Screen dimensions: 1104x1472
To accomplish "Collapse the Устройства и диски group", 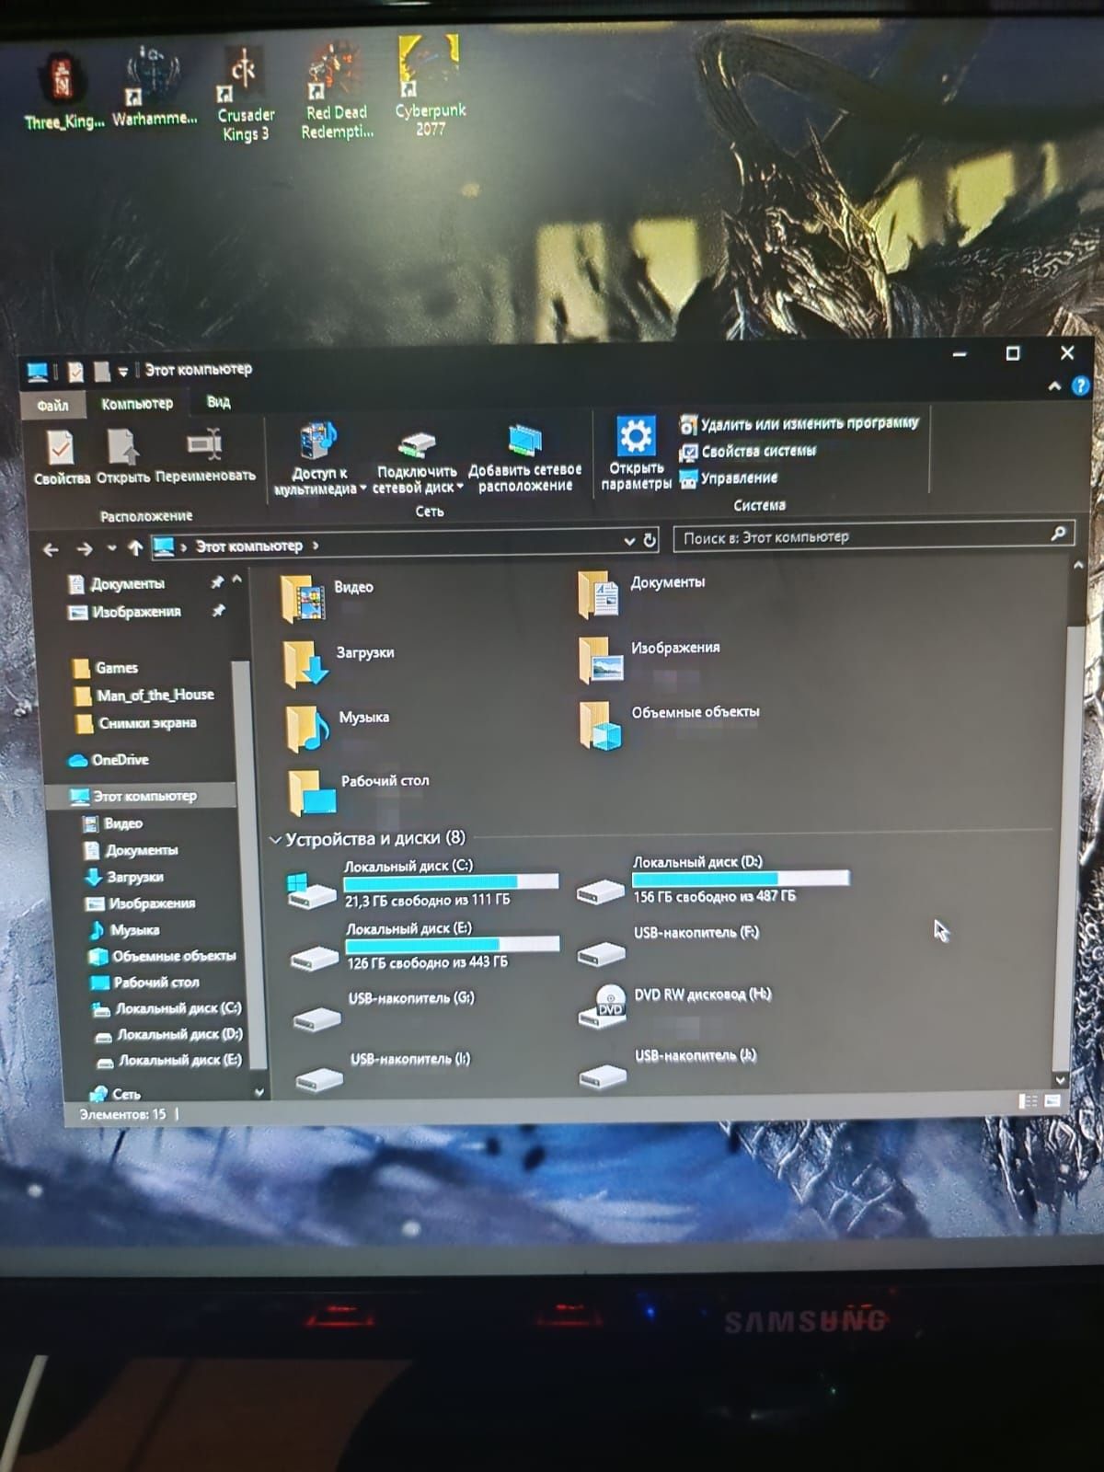I will point(275,840).
